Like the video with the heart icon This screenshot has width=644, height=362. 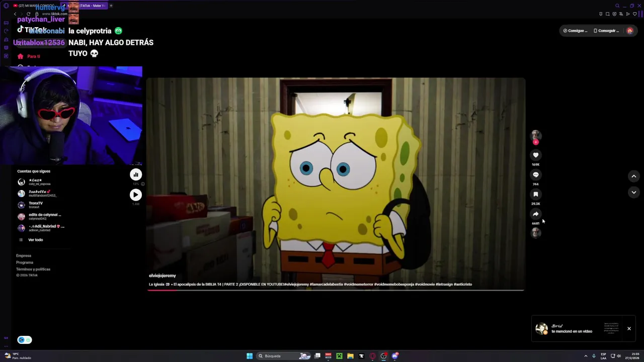tap(536, 155)
